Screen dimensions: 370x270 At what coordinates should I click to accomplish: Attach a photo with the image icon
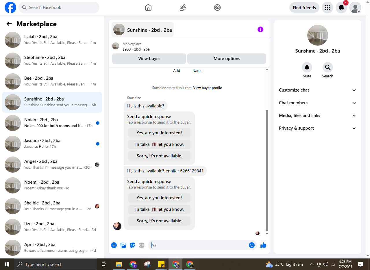pos(123,245)
